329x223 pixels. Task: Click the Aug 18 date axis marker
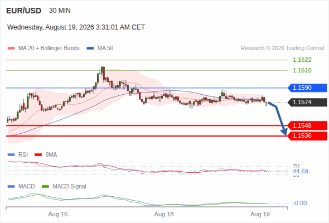tap(164, 214)
